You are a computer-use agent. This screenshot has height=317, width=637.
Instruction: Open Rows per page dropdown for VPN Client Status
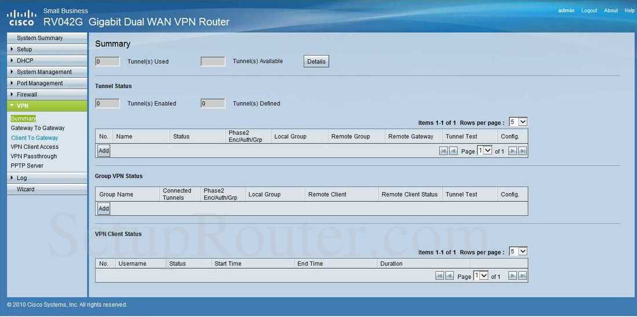pos(518,252)
